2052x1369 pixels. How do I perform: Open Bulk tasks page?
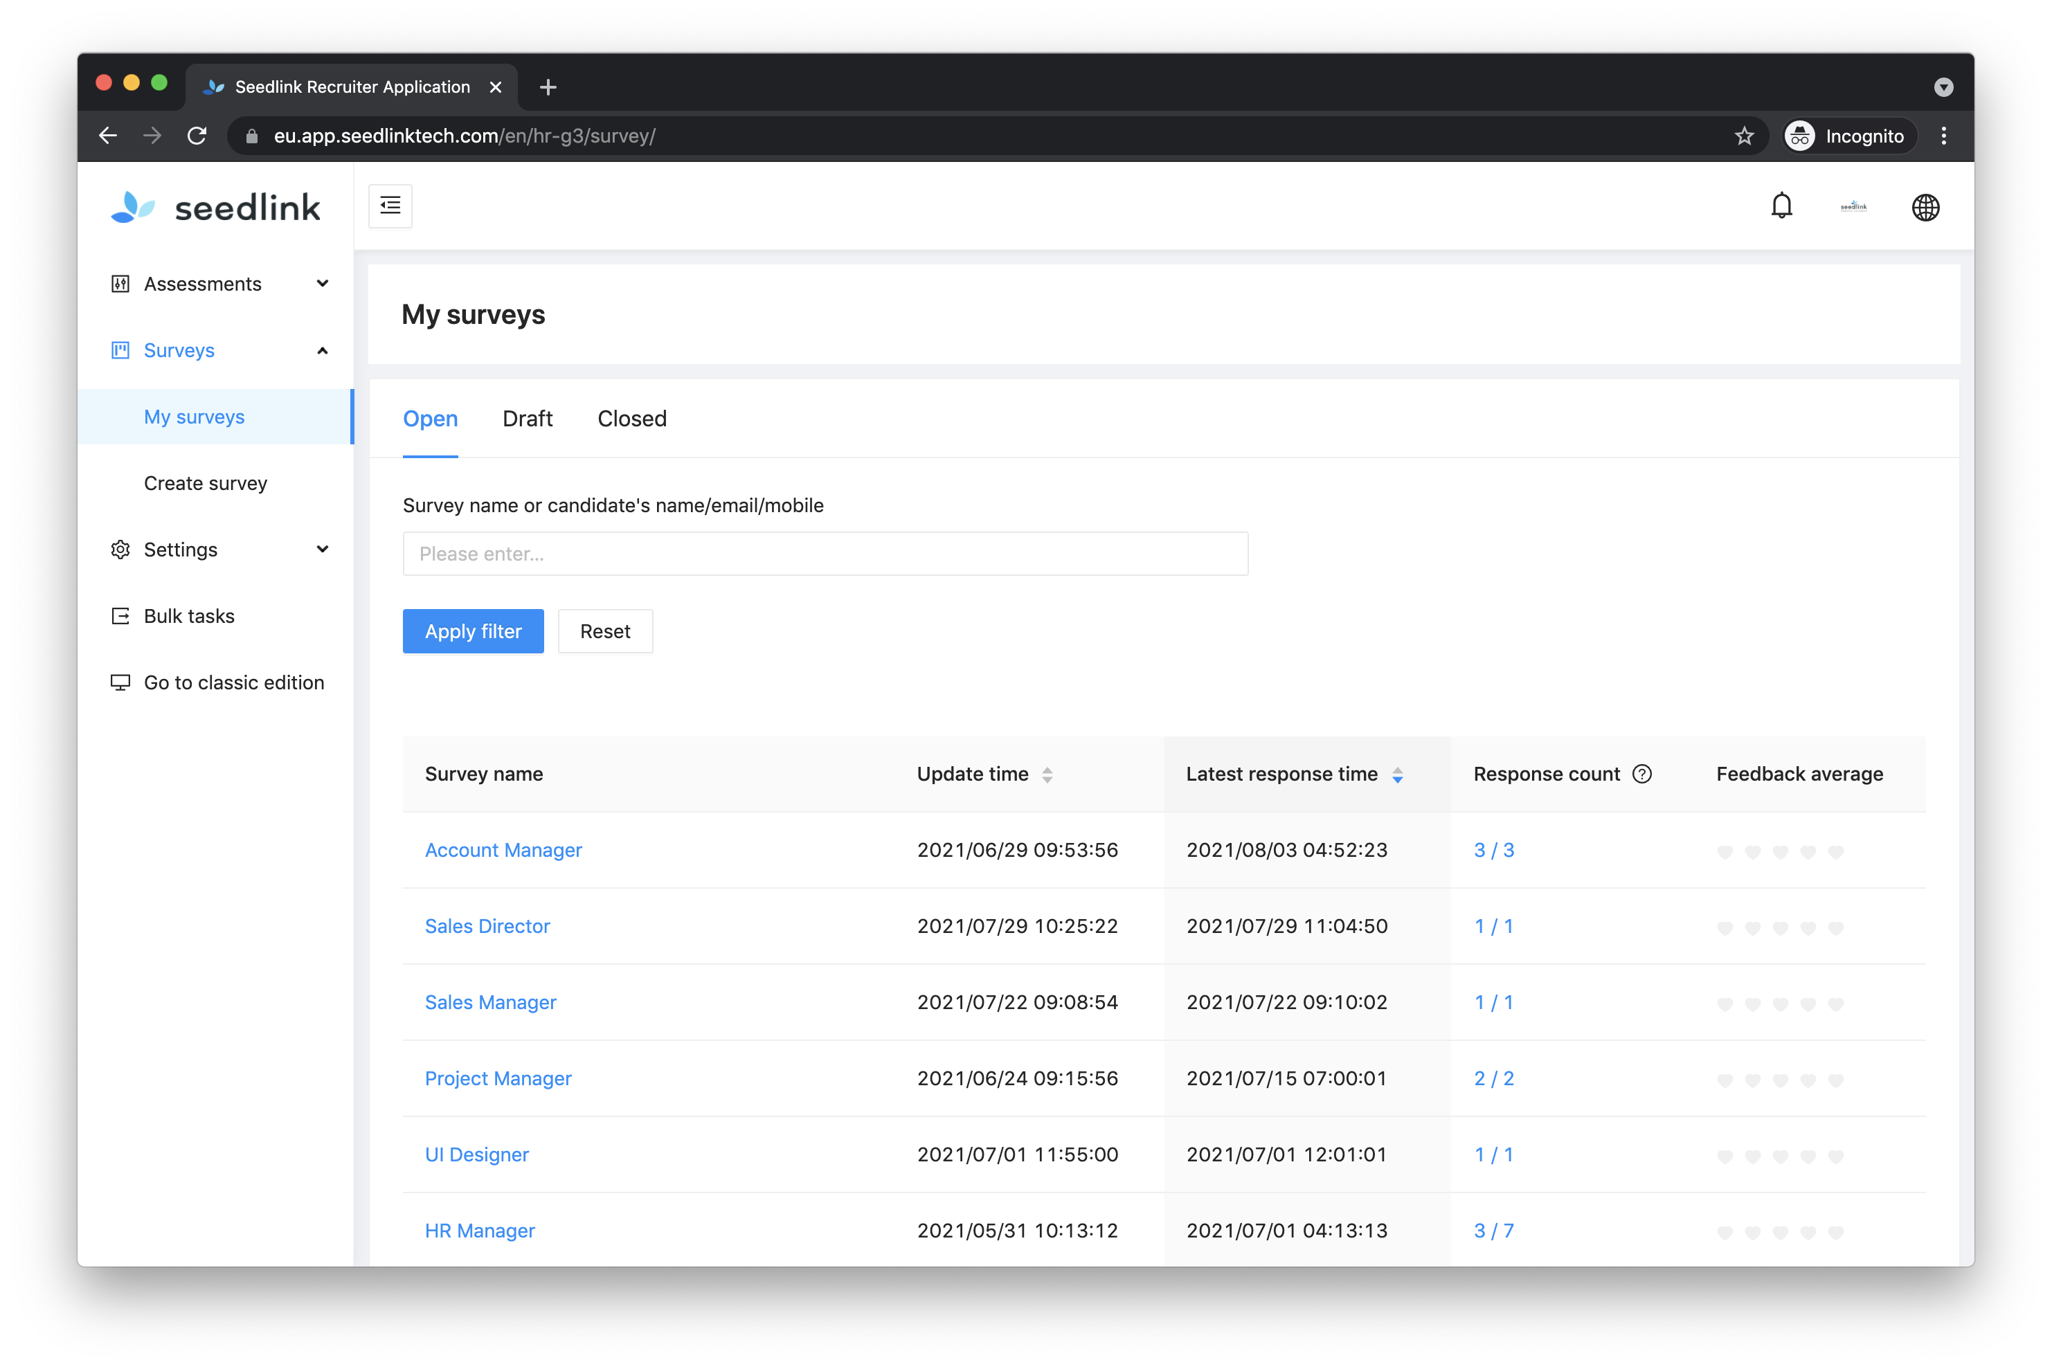click(x=188, y=615)
